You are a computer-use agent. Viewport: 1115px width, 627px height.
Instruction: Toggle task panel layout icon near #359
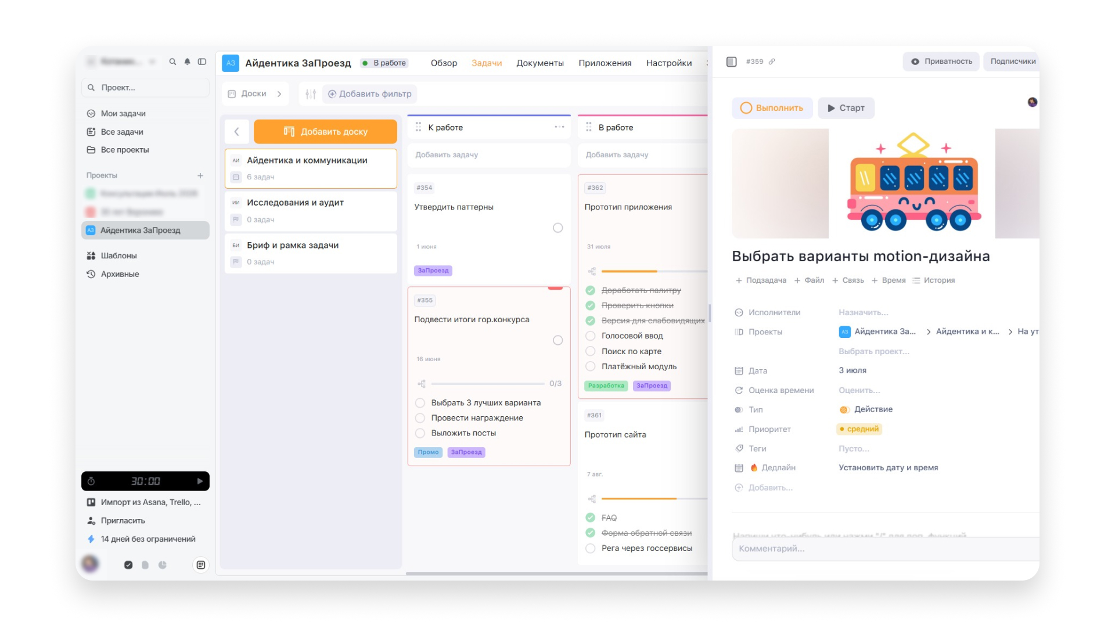[732, 62]
